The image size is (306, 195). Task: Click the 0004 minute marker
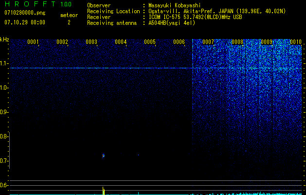(121, 42)
